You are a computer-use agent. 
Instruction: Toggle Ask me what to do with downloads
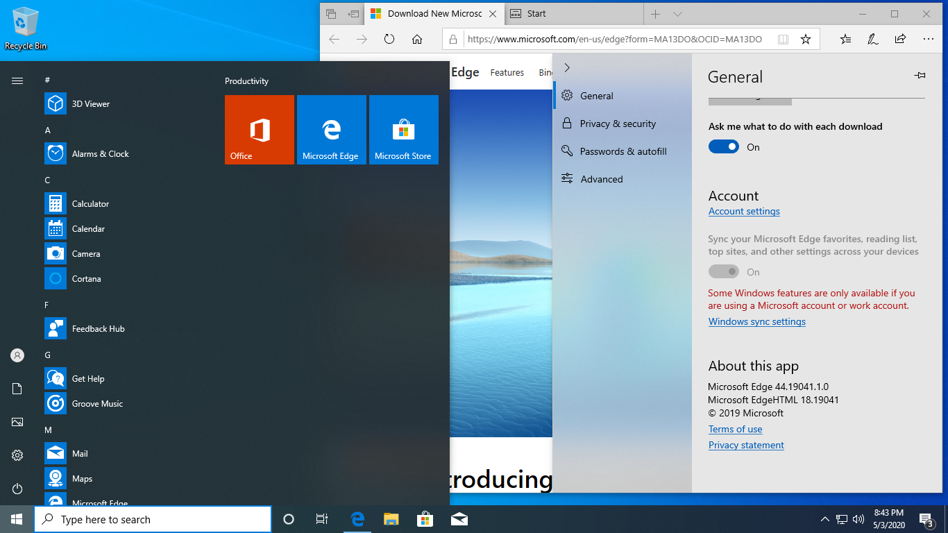click(724, 147)
